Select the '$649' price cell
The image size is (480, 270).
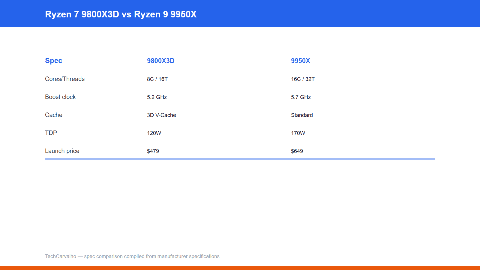pos(297,151)
